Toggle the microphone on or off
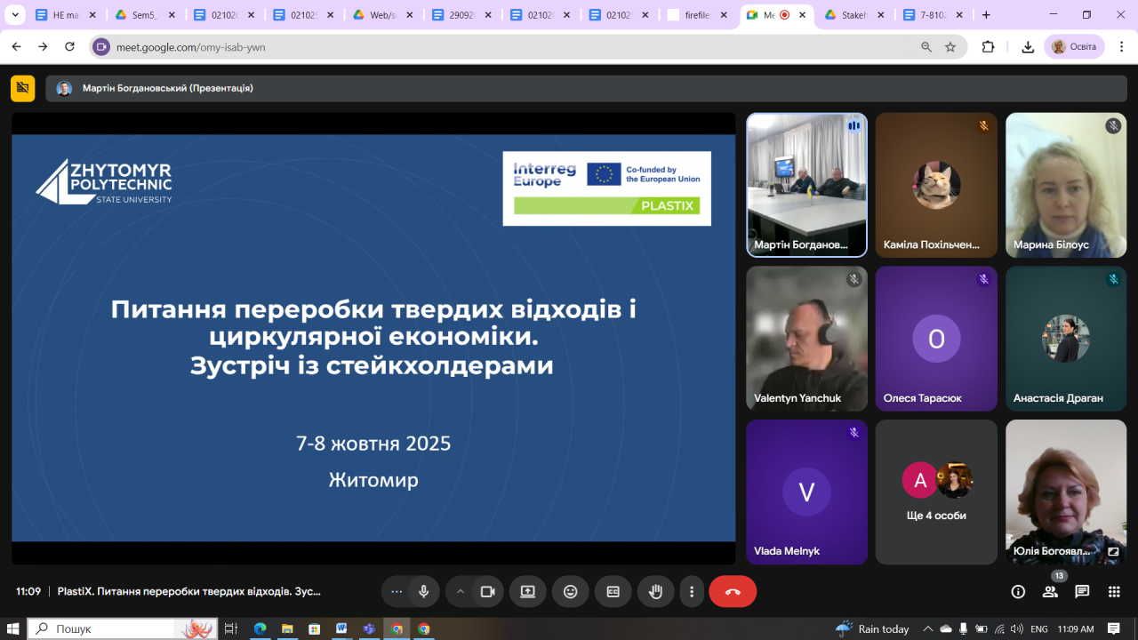Image resolution: width=1138 pixels, height=640 pixels. [424, 591]
